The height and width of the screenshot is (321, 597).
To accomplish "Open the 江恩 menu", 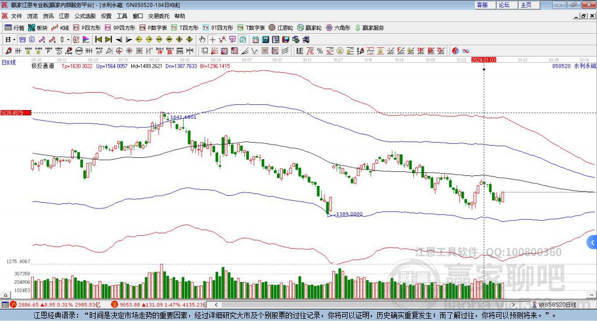I will [64, 16].
